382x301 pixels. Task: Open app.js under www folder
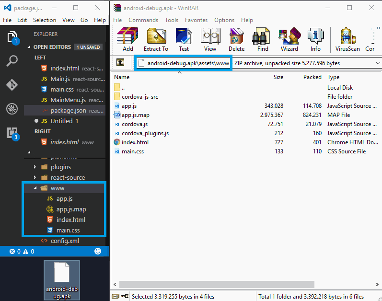[64, 199]
